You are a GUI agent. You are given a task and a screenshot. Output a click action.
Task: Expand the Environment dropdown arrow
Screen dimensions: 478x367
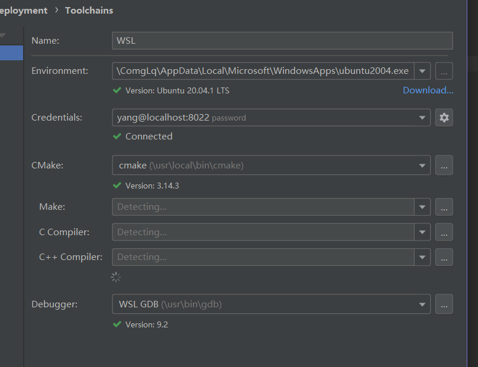[x=422, y=71]
